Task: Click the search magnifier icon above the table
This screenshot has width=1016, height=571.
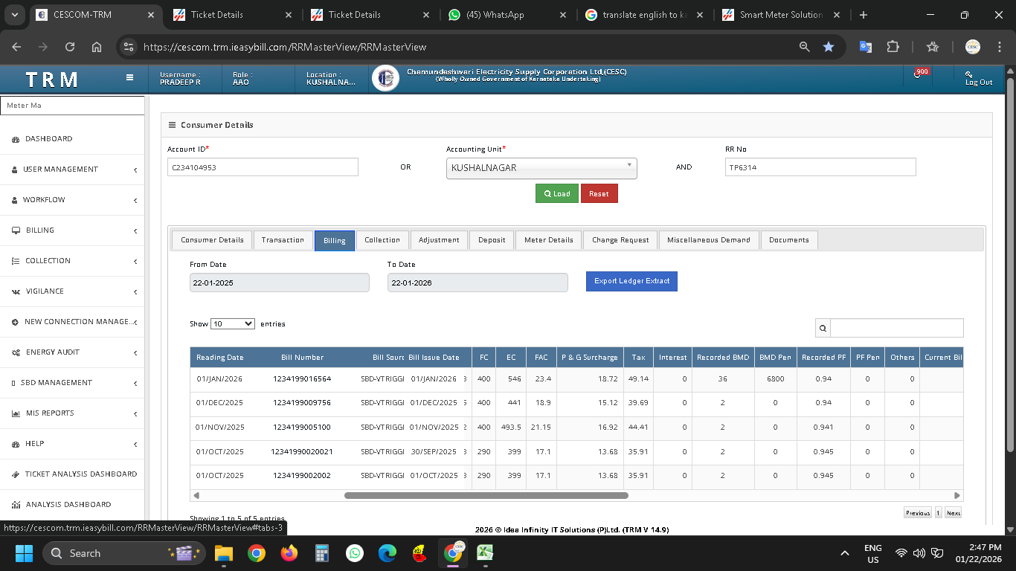Action: coord(823,328)
